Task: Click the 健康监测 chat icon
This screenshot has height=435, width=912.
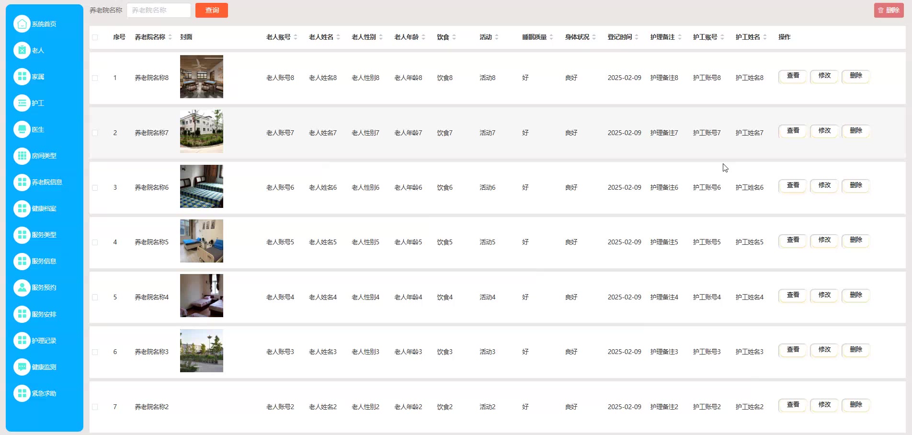Action: pyautogui.click(x=22, y=367)
